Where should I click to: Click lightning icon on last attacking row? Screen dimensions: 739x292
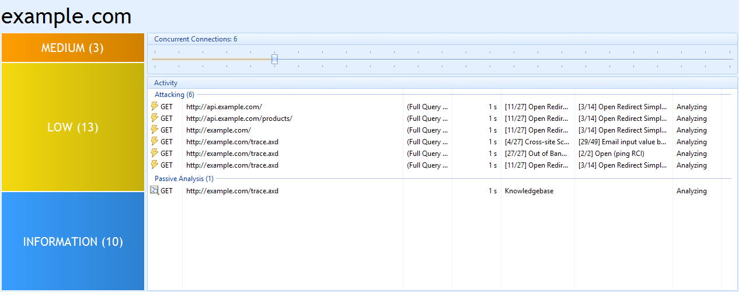154,165
